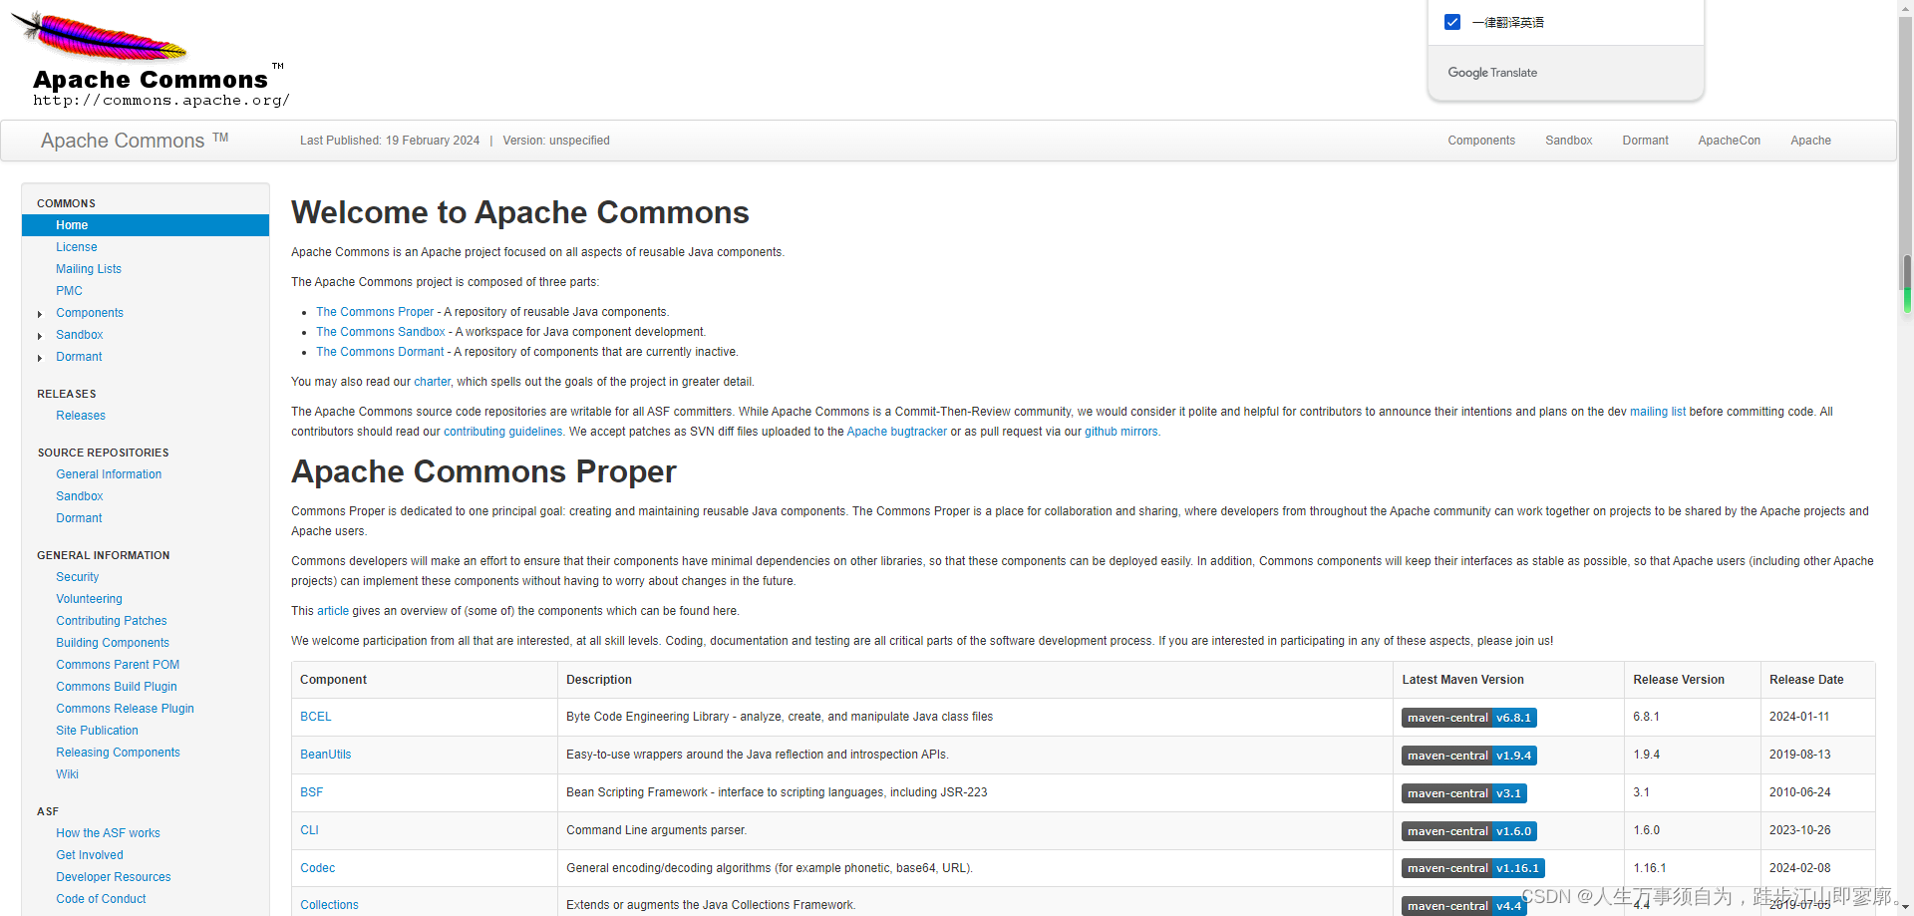Expand the Components entry in the sidebar
This screenshot has height=916, width=1914.
40,314
